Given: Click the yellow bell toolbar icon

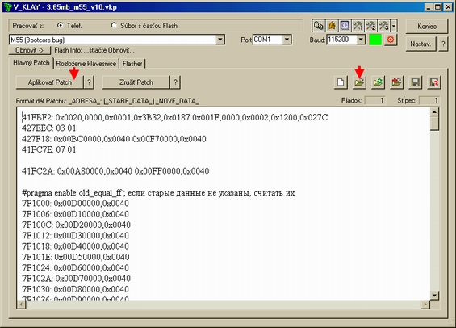Looking at the screenshot, I should 332,26.
